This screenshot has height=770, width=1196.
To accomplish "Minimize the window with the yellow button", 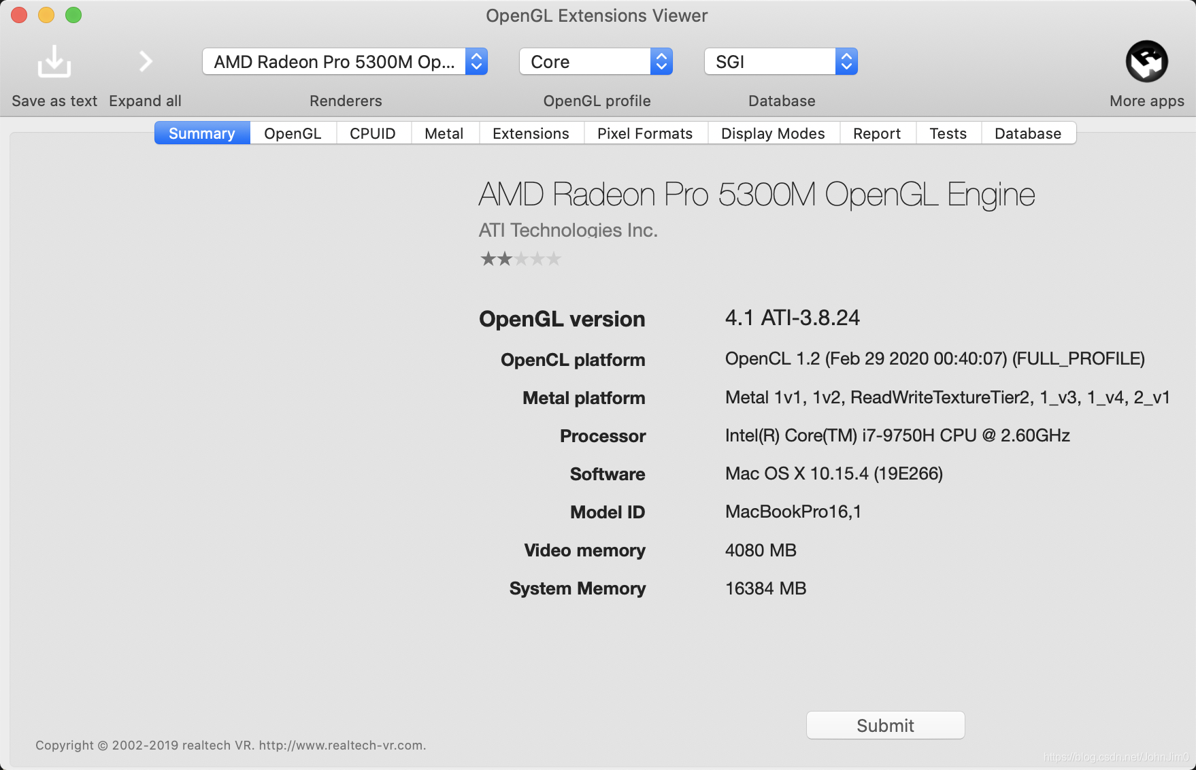I will pos(46,15).
